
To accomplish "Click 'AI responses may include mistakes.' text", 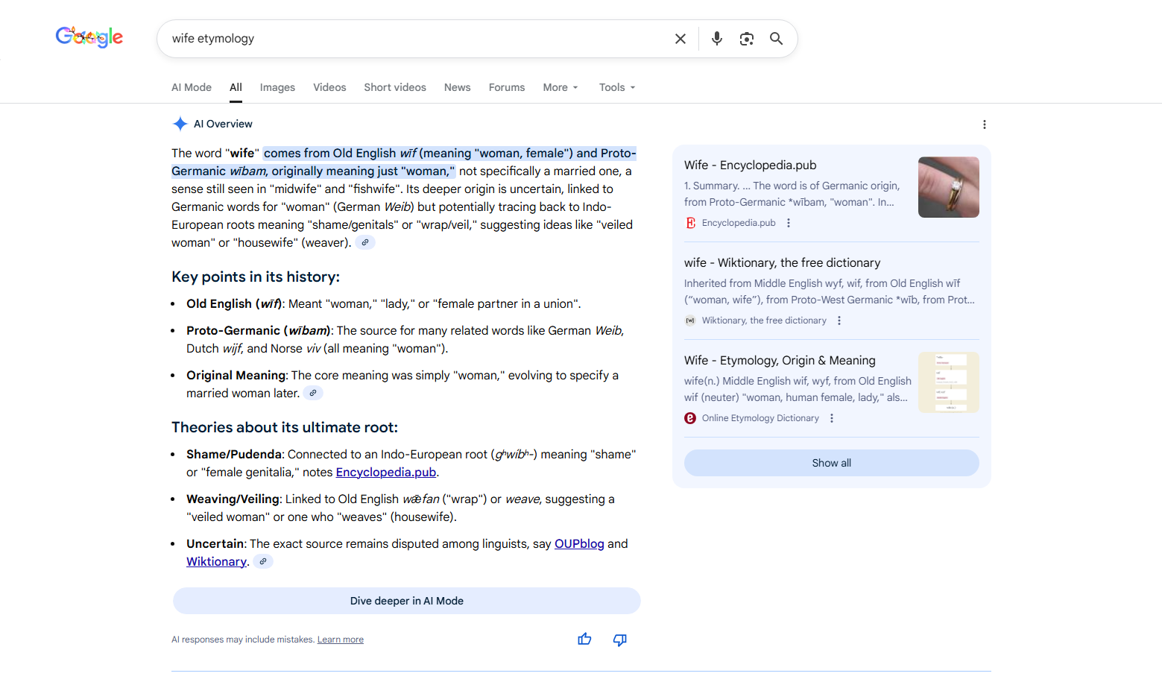I will click(243, 640).
